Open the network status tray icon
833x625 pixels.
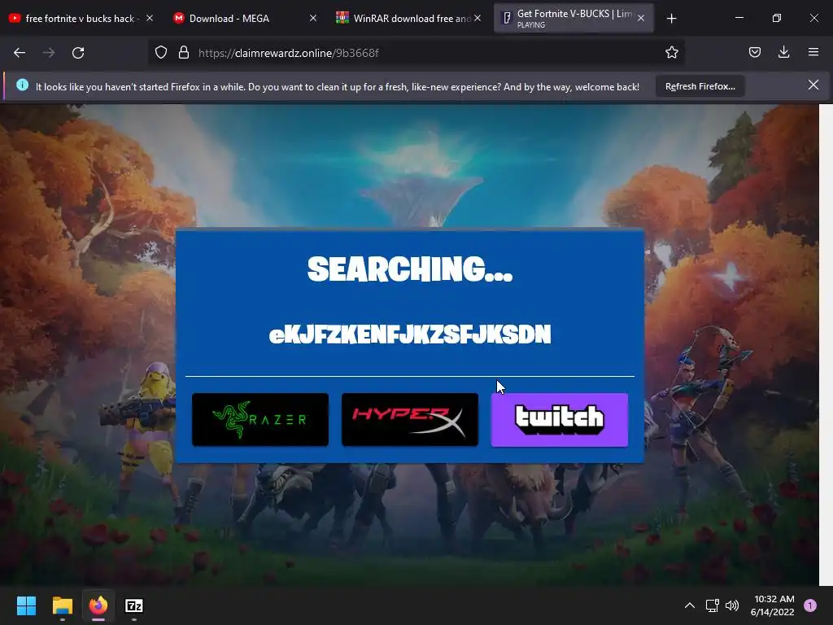tap(712, 605)
